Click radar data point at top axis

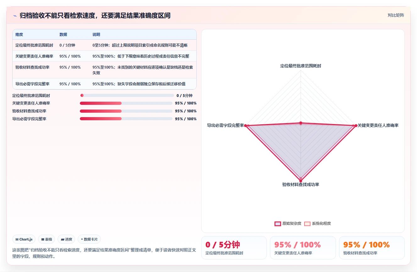tap(301, 123)
